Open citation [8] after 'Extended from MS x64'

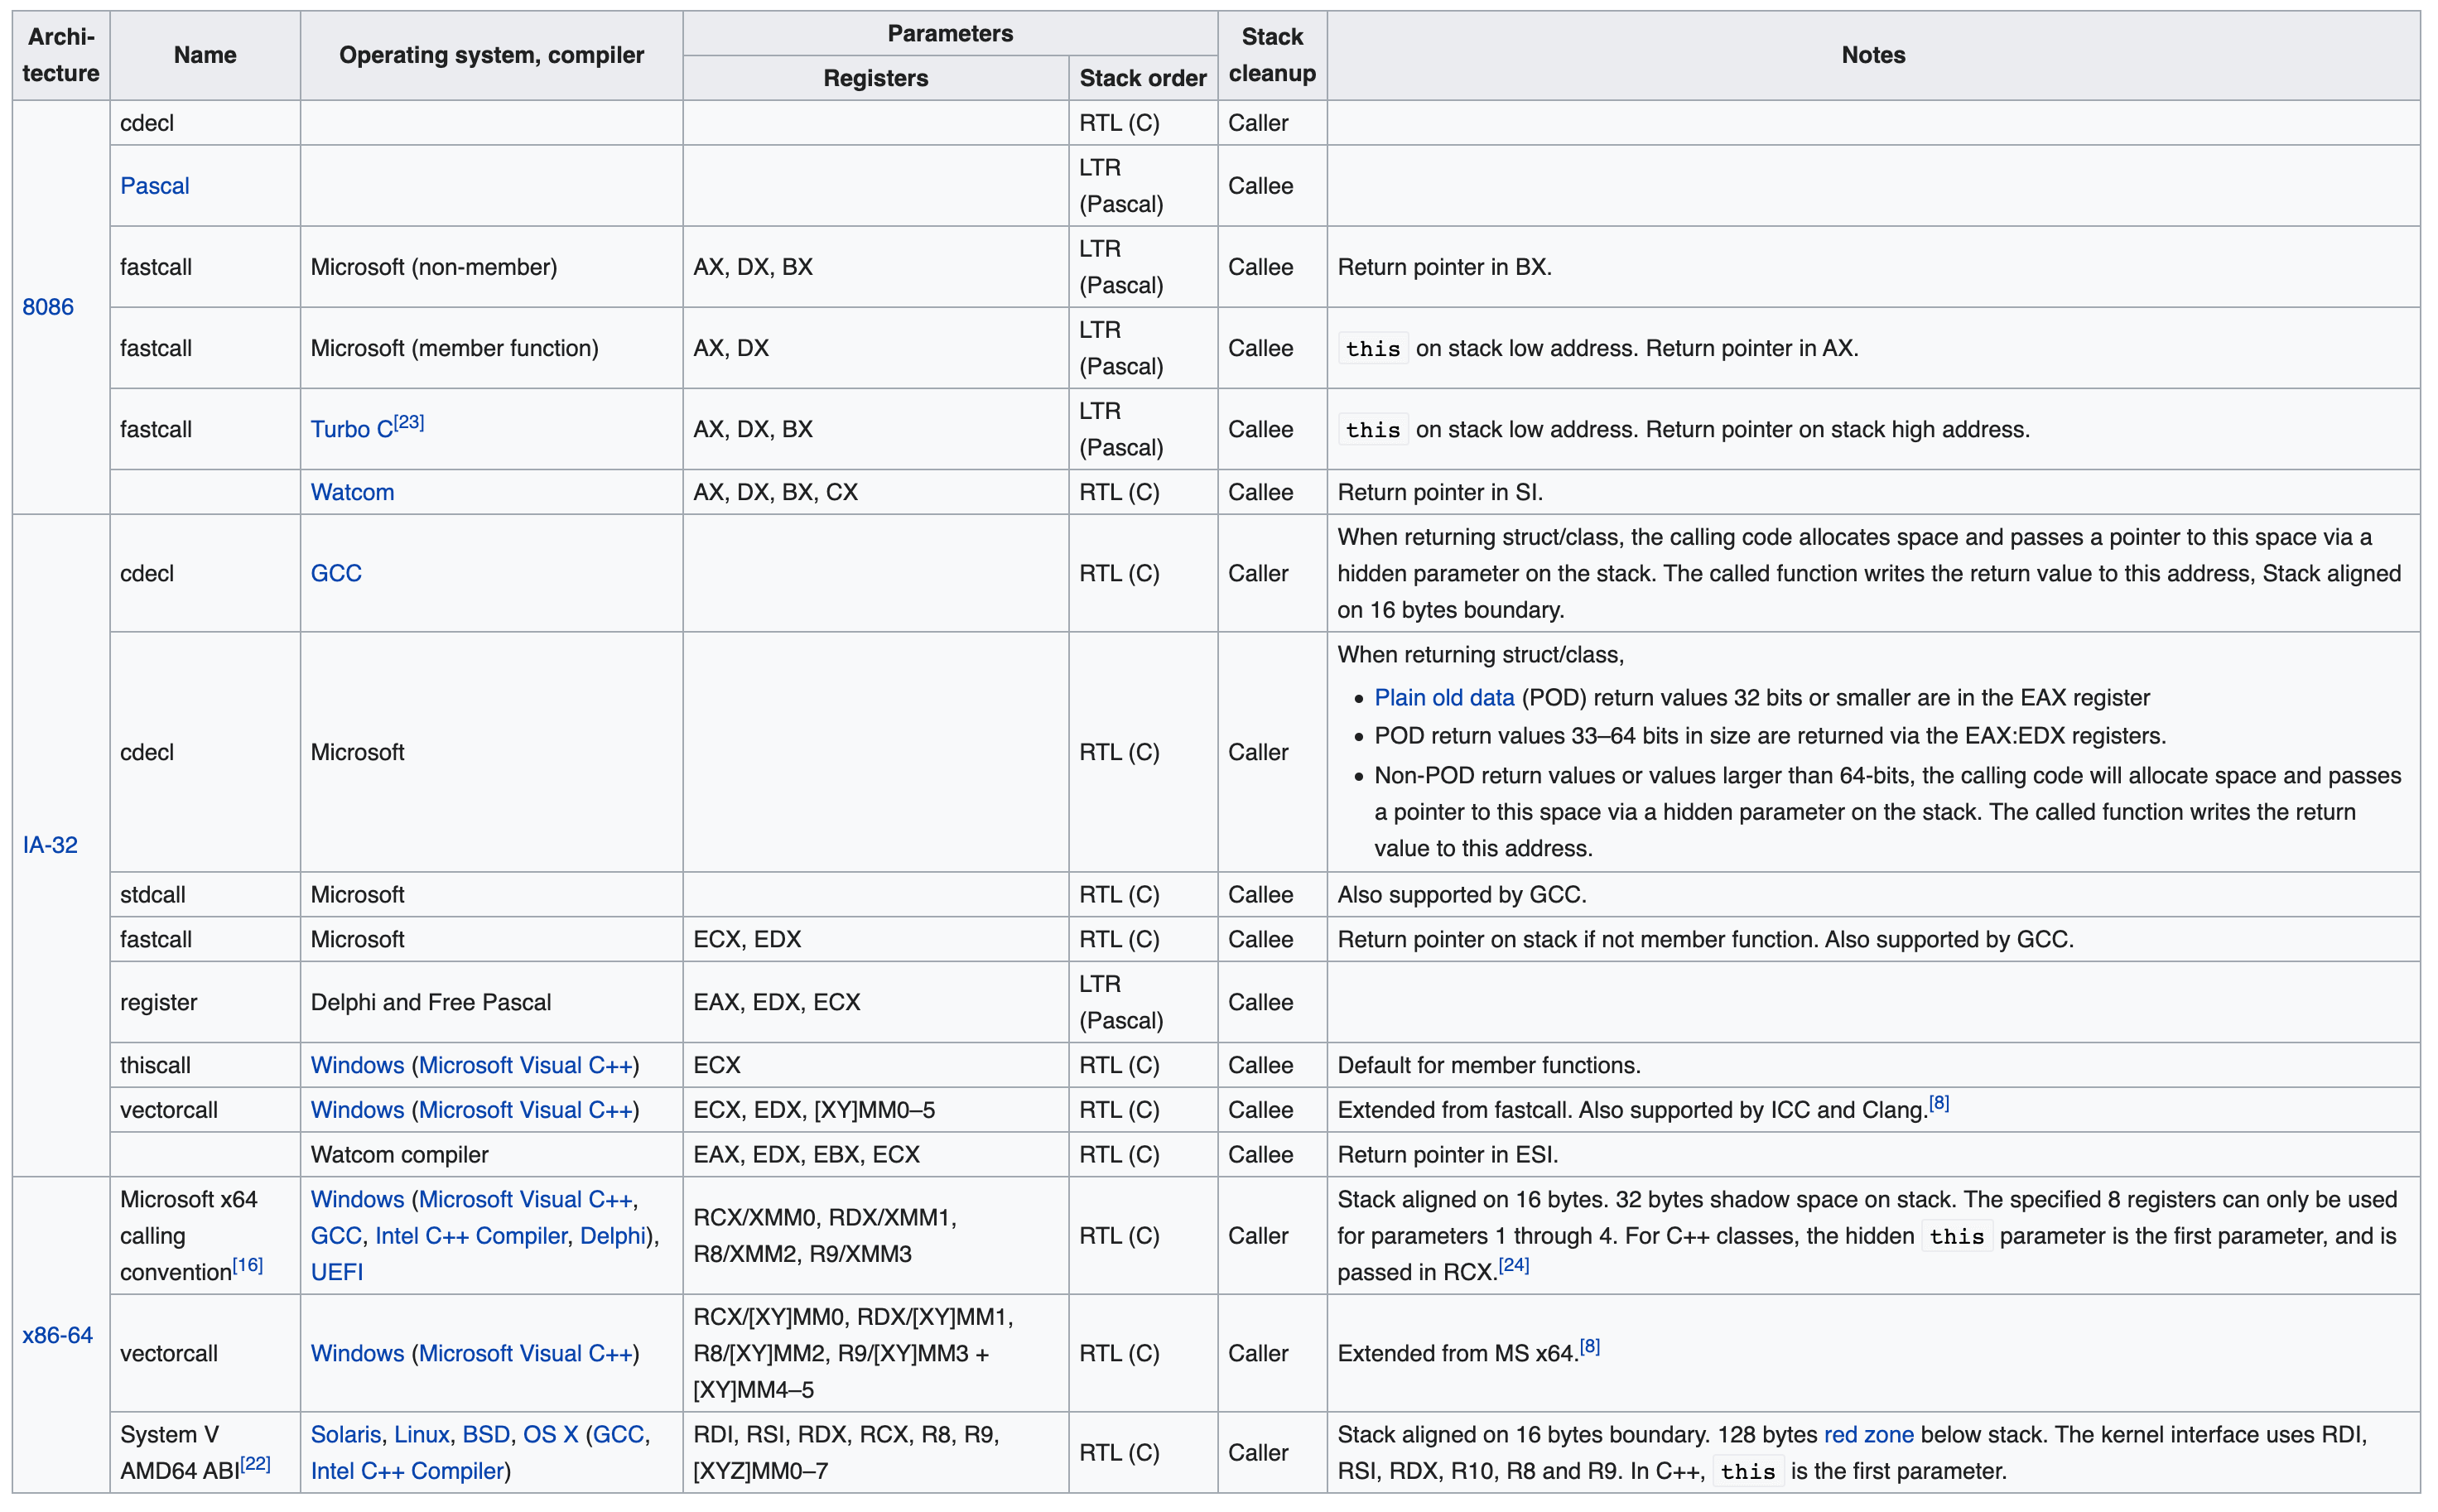pos(1590,1346)
